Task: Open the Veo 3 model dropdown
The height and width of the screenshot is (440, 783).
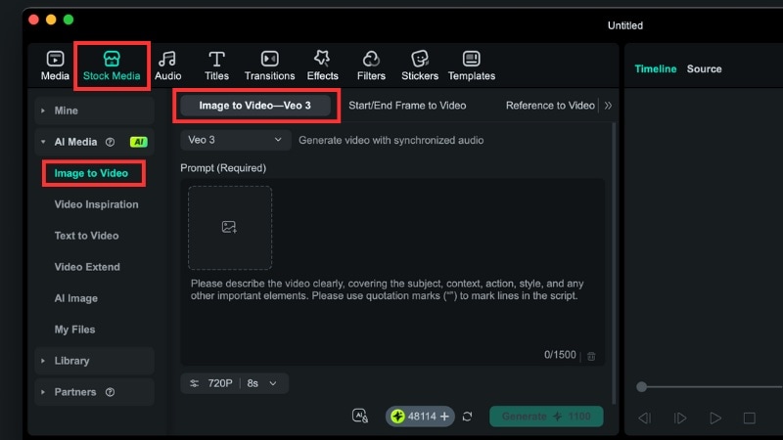Action: click(235, 140)
